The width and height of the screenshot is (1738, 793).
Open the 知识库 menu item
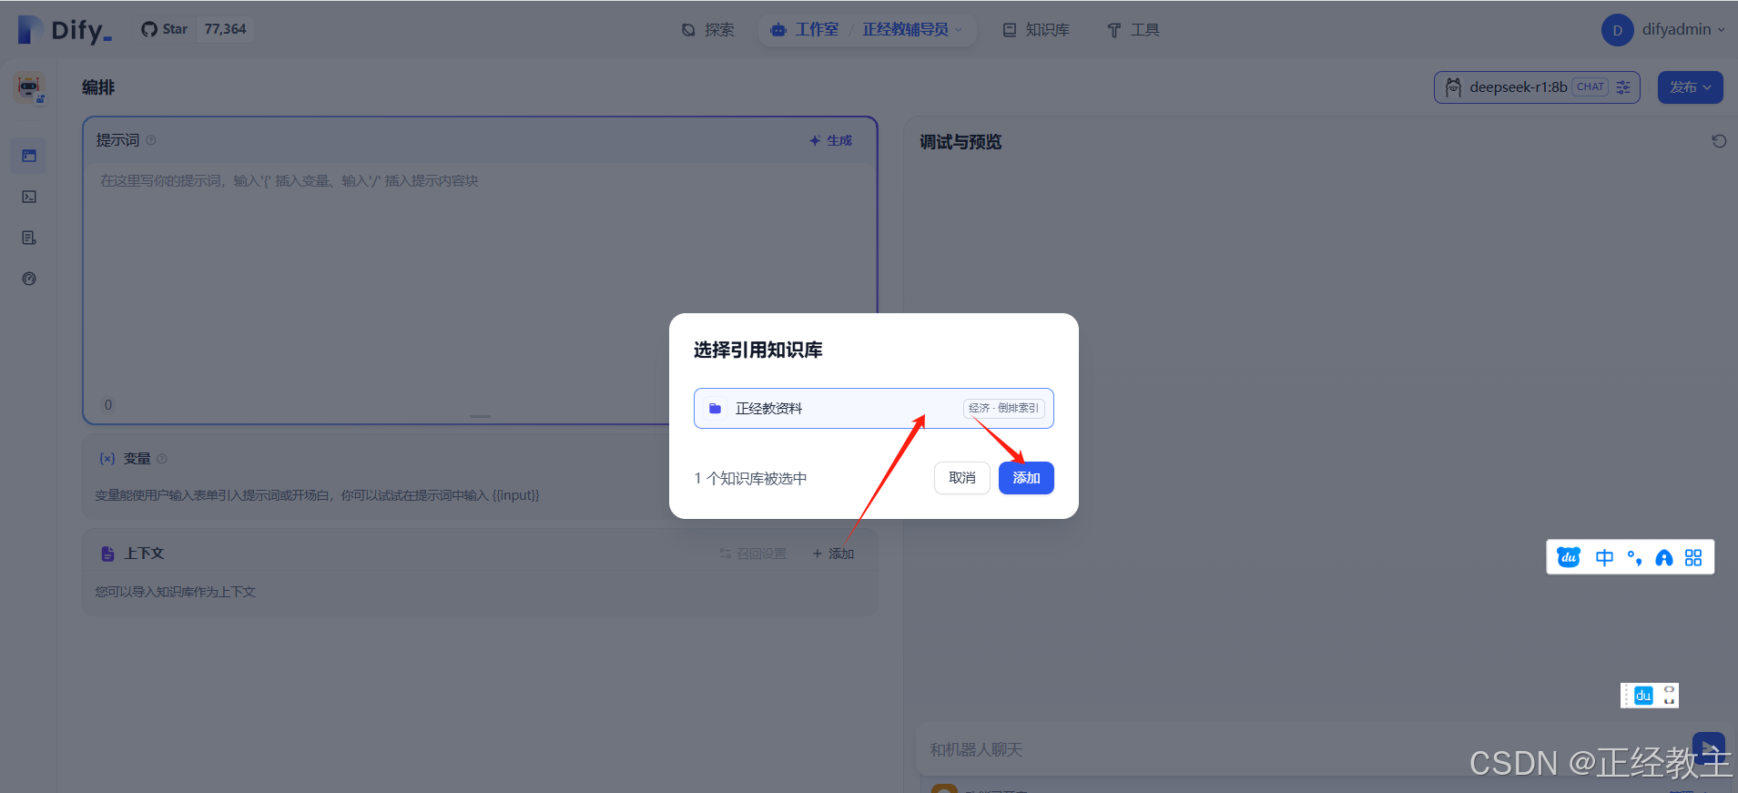1036,30
